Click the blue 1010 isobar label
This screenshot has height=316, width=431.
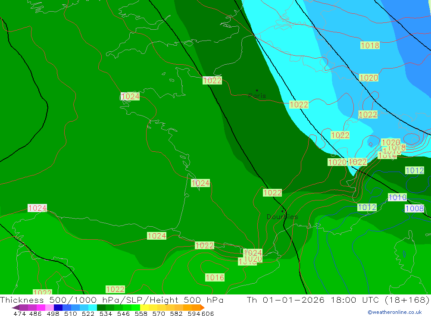pyautogui.click(x=397, y=197)
